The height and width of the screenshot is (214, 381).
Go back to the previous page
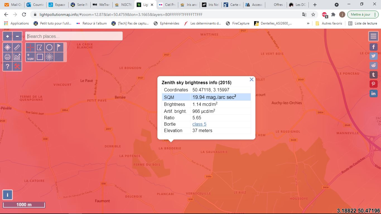pos(6,14)
